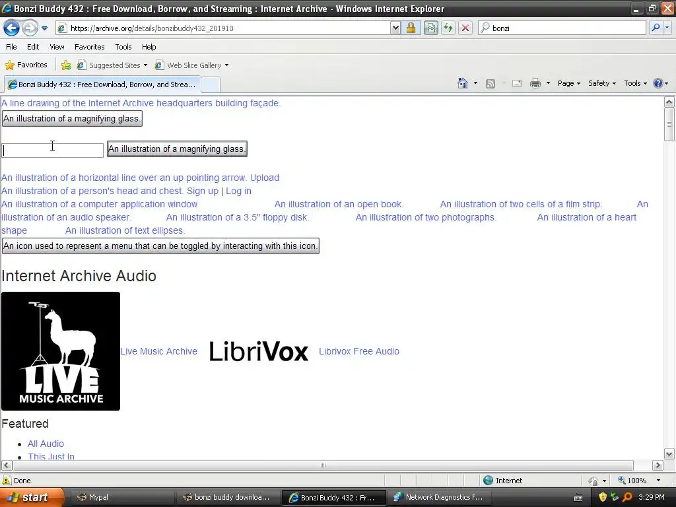676x507 pixels.
Task: Open the Favorites menu in the menu bar
Action: 89,47
